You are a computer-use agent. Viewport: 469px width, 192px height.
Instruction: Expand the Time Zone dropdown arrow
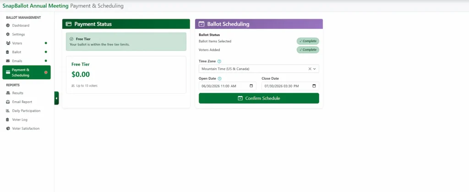pyautogui.click(x=315, y=69)
